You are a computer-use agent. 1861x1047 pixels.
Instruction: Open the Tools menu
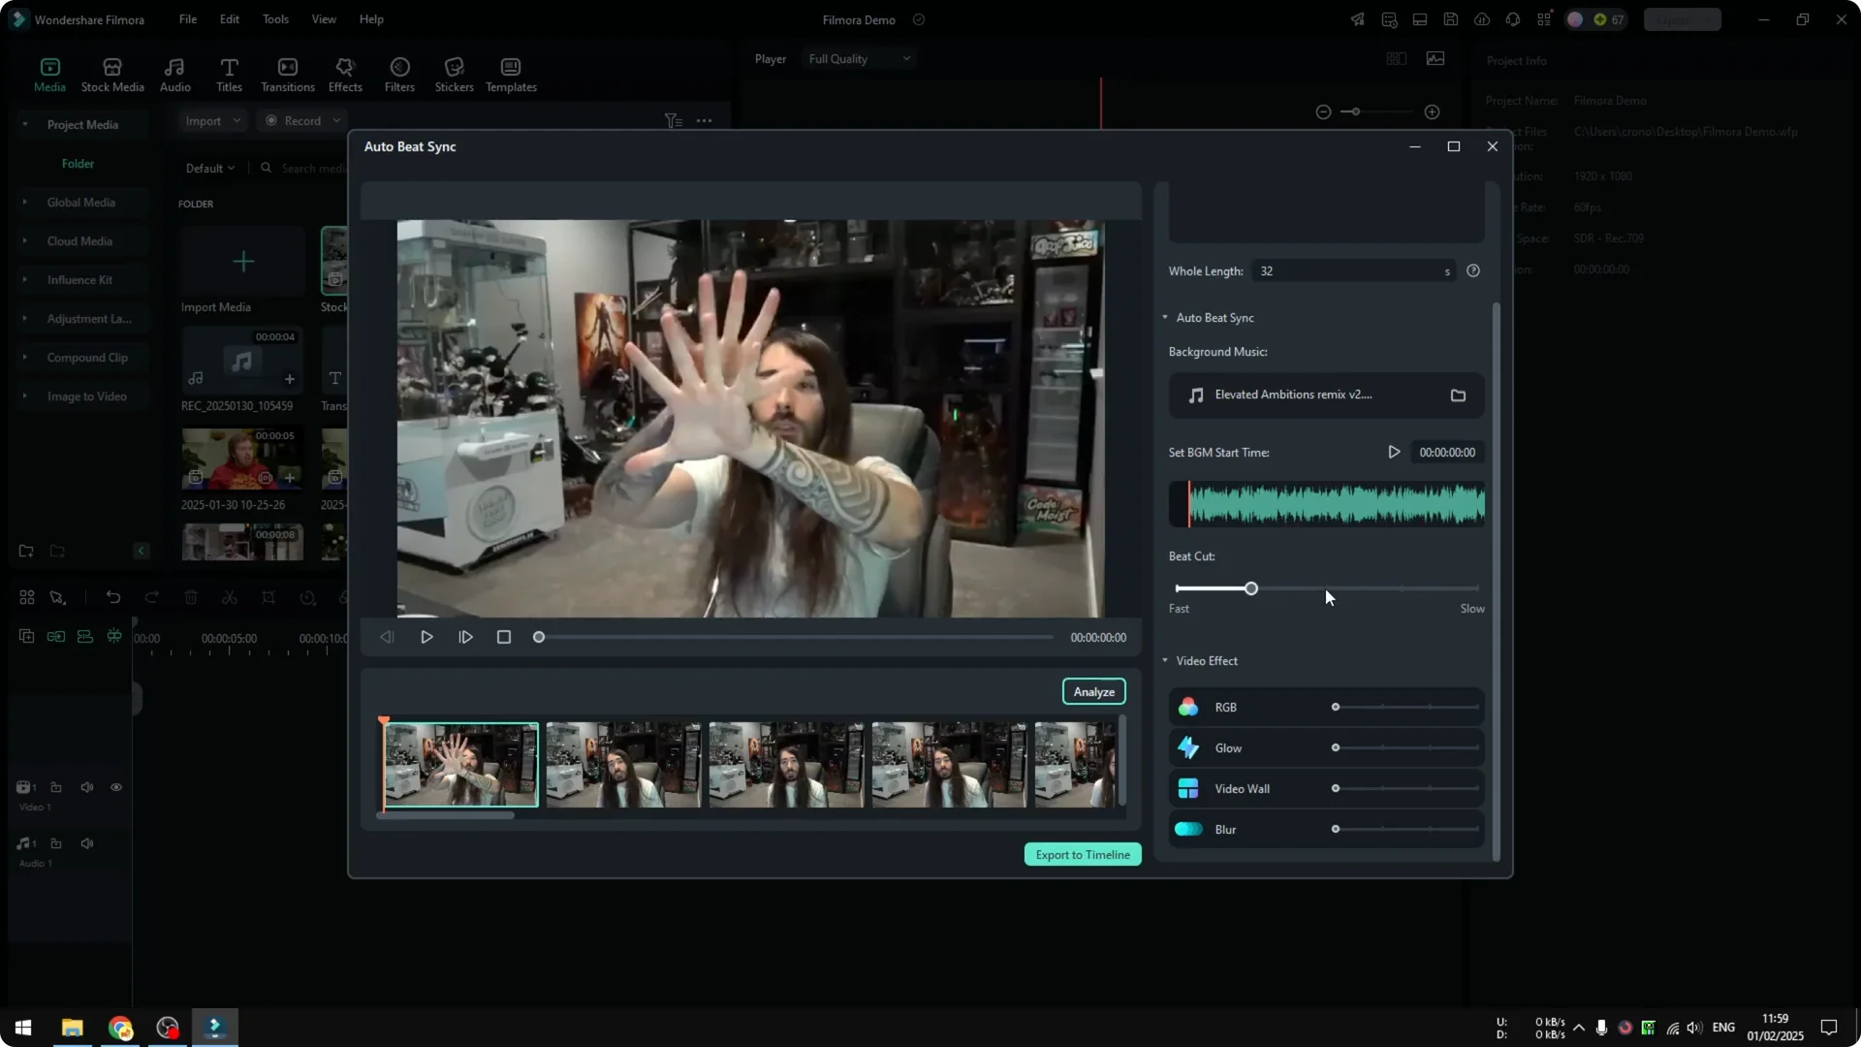(274, 19)
